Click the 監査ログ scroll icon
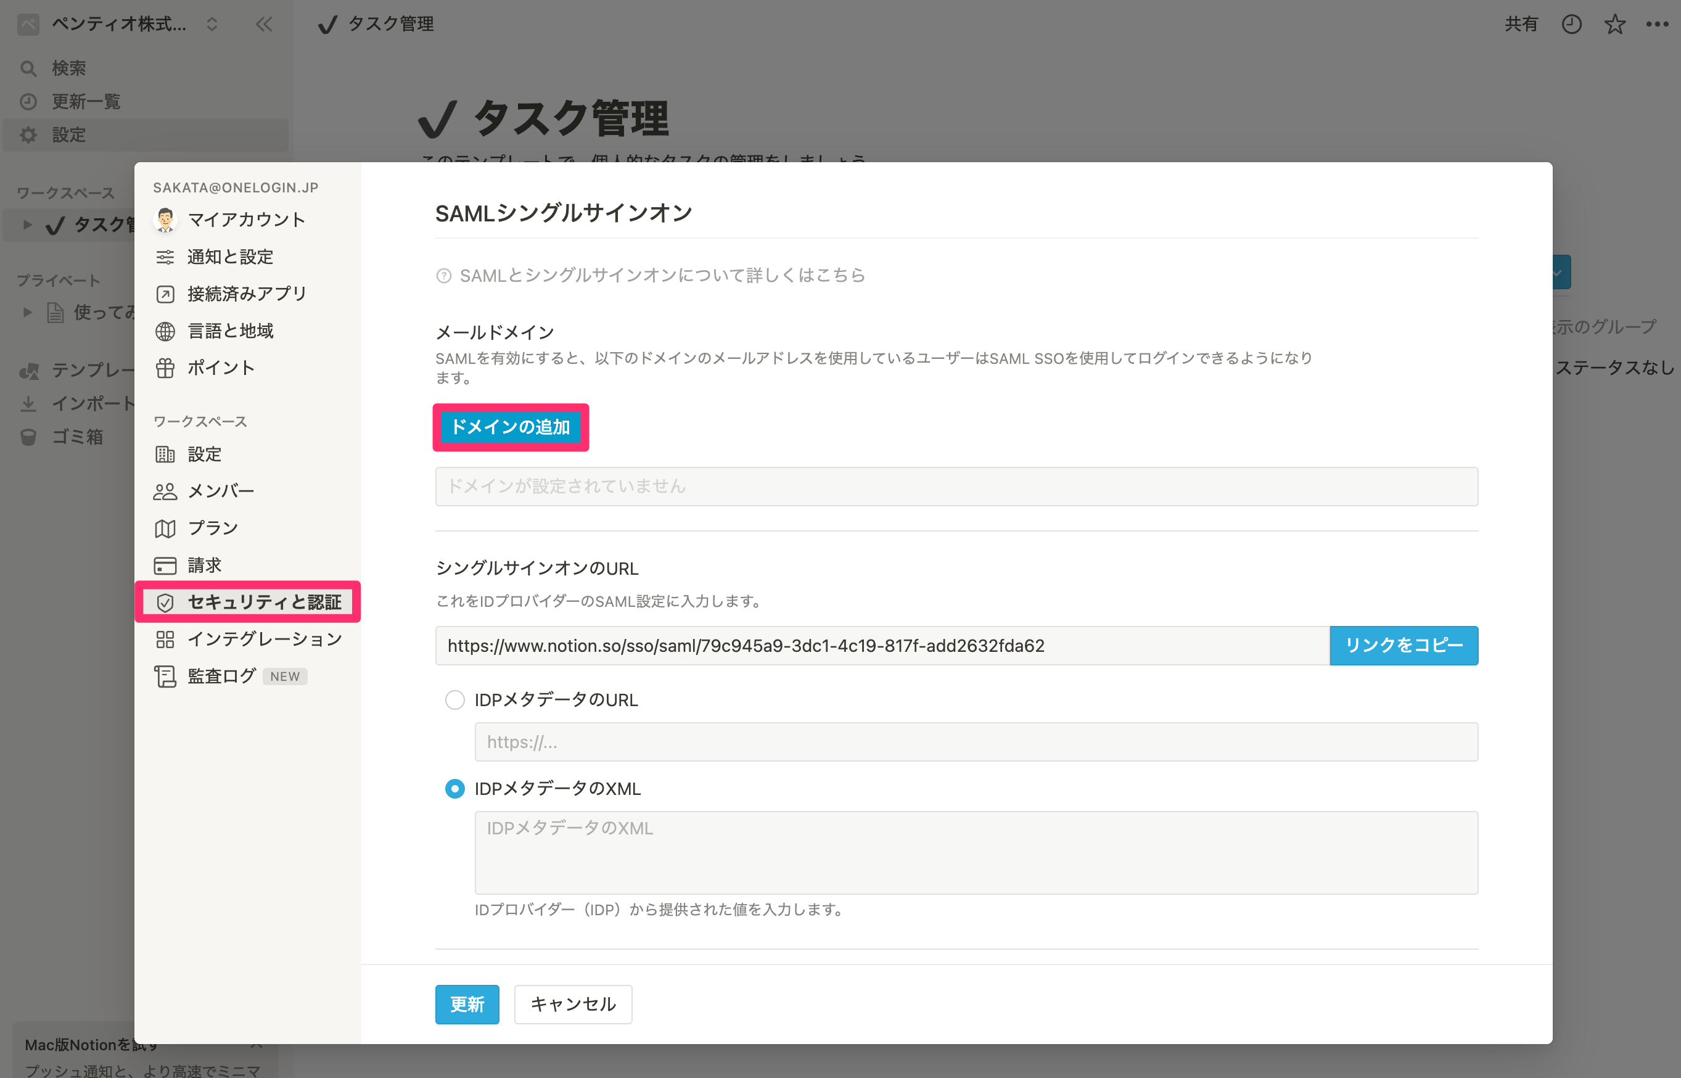Image resolution: width=1681 pixels, height=1078 pixels. 165,677
